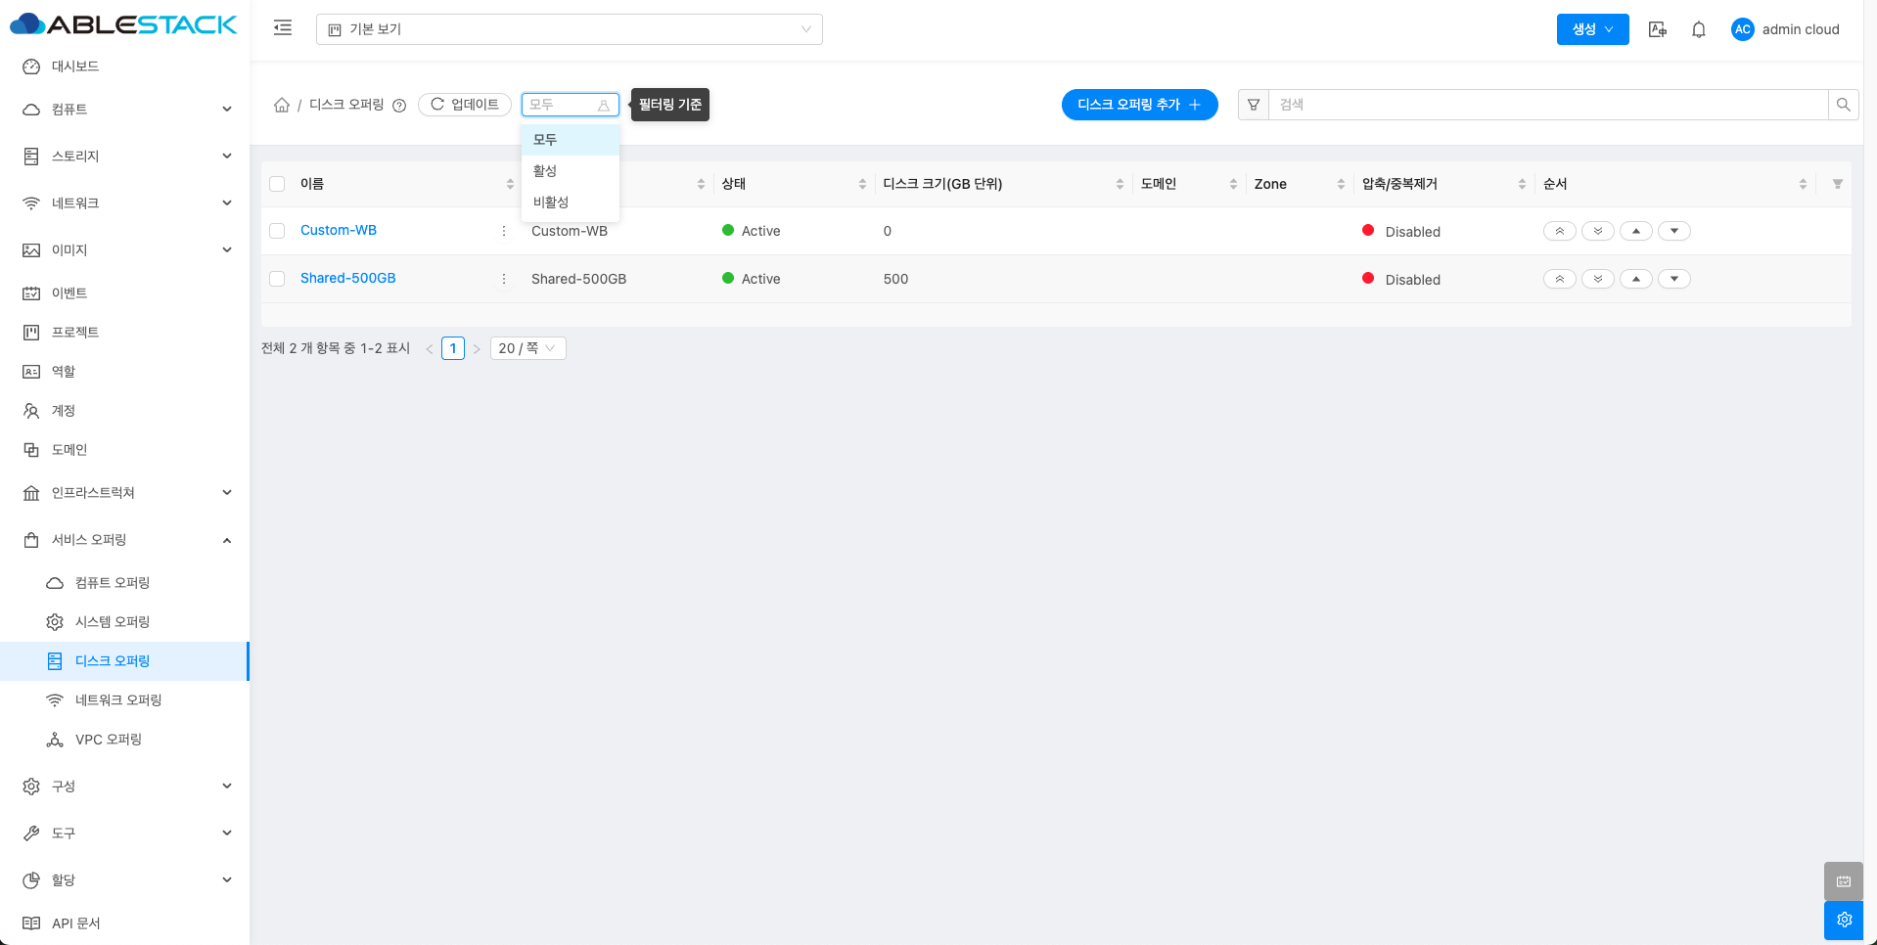Select the Custom-WB row checkbox
Viewport: 1877px width, 945px height.
point(277,231)
